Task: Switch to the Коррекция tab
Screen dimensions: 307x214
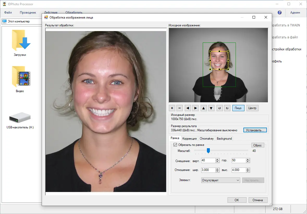Action: [x=189, y=139]
